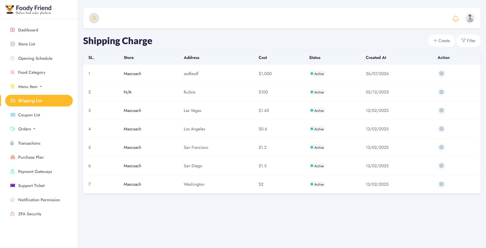This screenshot has height=248, width=486.
Task: Toggle the sidebar with the hamburger icon
Action: pos(94,18)
